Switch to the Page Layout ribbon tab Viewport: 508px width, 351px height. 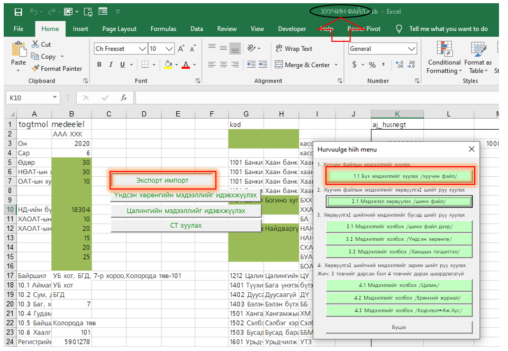119,29
